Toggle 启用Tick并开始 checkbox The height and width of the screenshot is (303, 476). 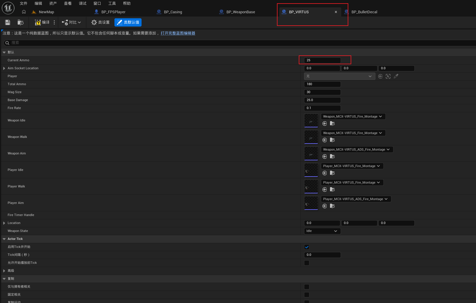307,247
